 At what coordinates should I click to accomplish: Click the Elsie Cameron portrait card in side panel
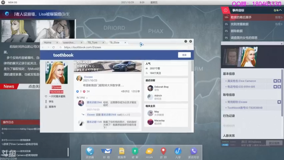tap(248, 57)
